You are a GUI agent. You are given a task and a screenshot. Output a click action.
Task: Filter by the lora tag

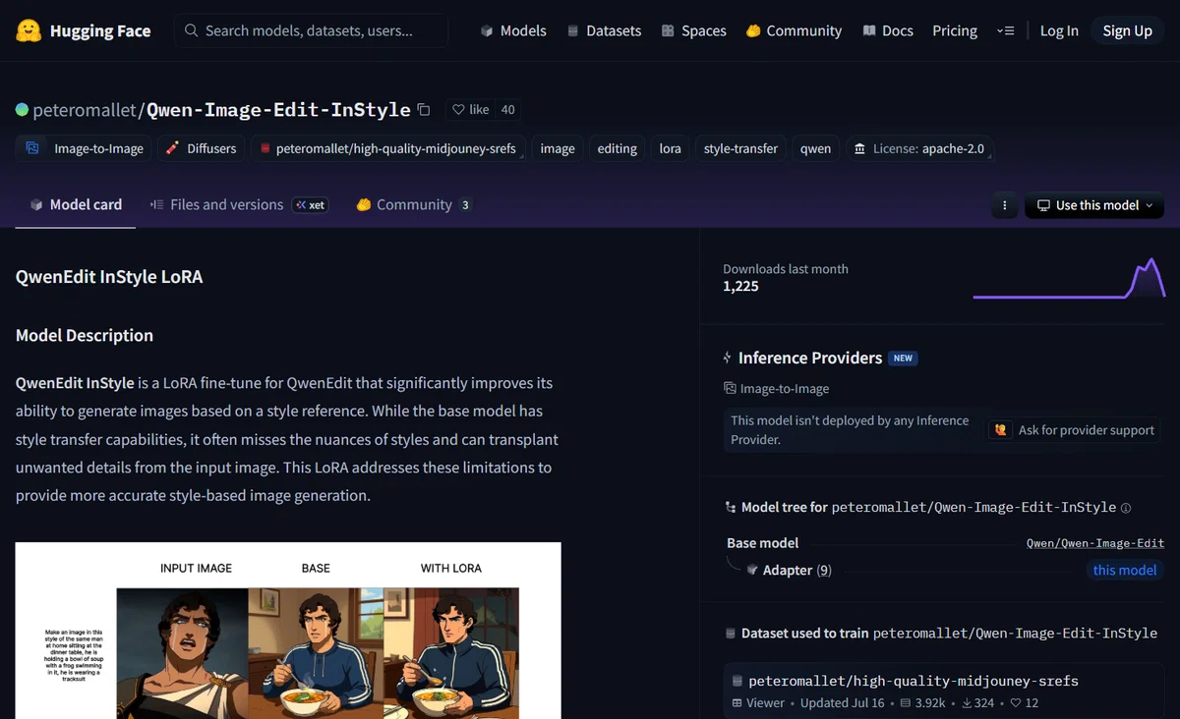pos(670,148)
